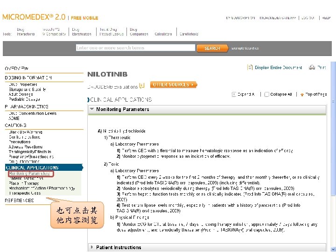Select Overview in the sidebar
Viewport: 336px width, 252px height.
pos(16,69)
